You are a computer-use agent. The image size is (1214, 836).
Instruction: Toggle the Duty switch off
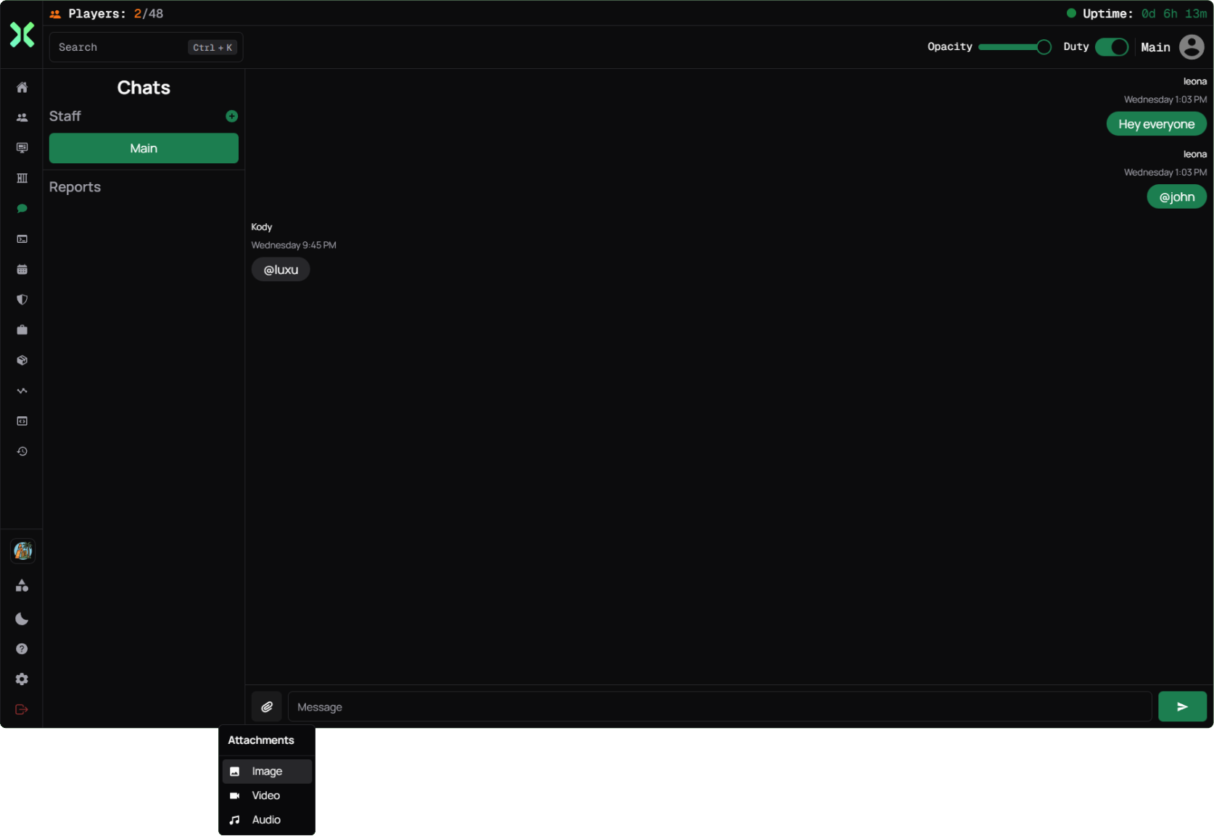(1112, 46)
